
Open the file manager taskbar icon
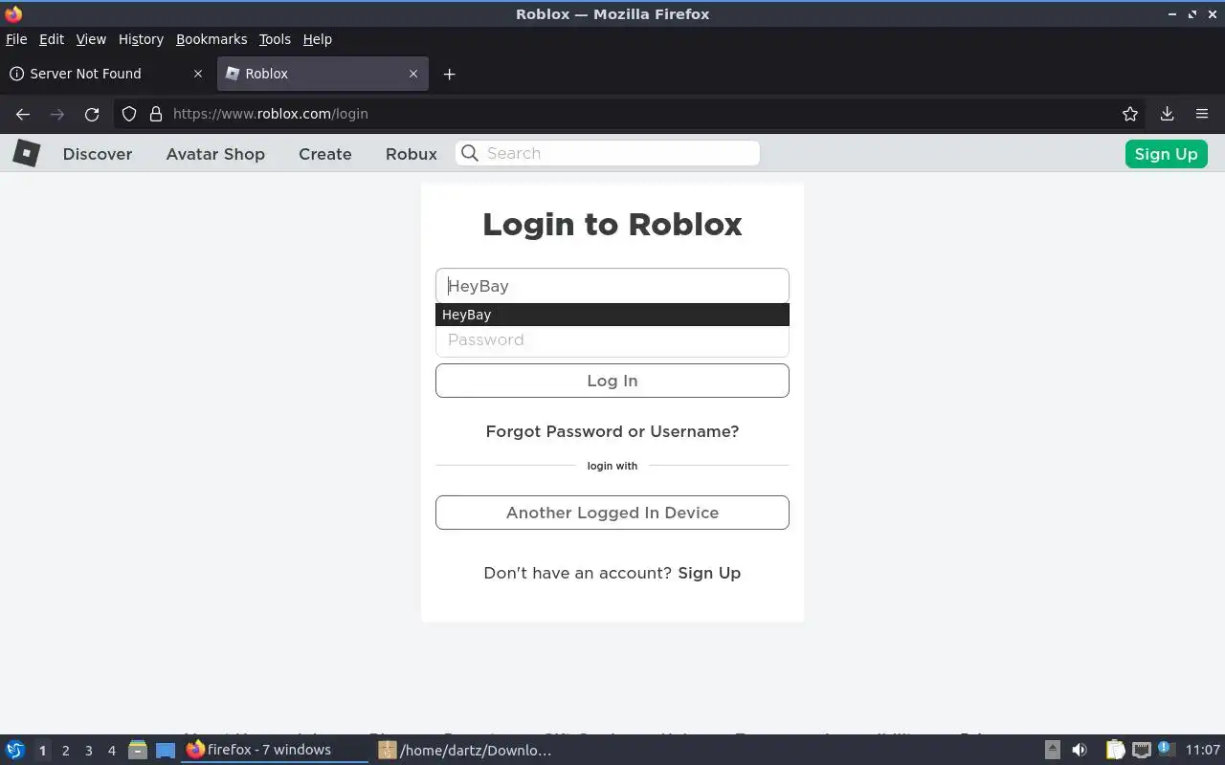[137, 750]
